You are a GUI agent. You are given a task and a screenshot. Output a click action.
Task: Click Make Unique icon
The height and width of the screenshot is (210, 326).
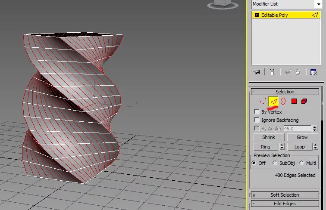tap(288, 72)
